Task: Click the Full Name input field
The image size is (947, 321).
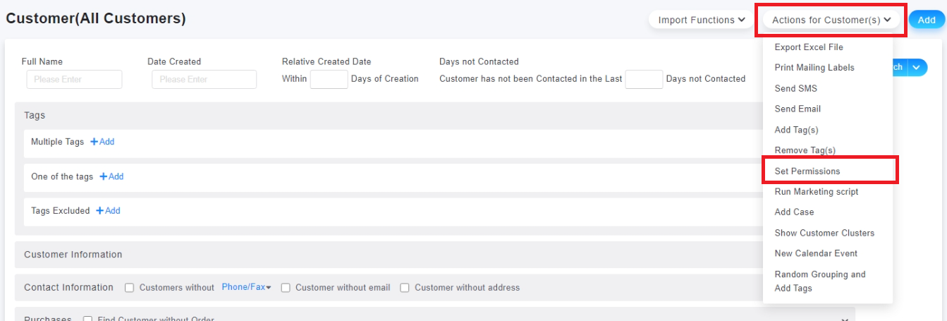Action: pyautogui.click(x=74, y=80)
